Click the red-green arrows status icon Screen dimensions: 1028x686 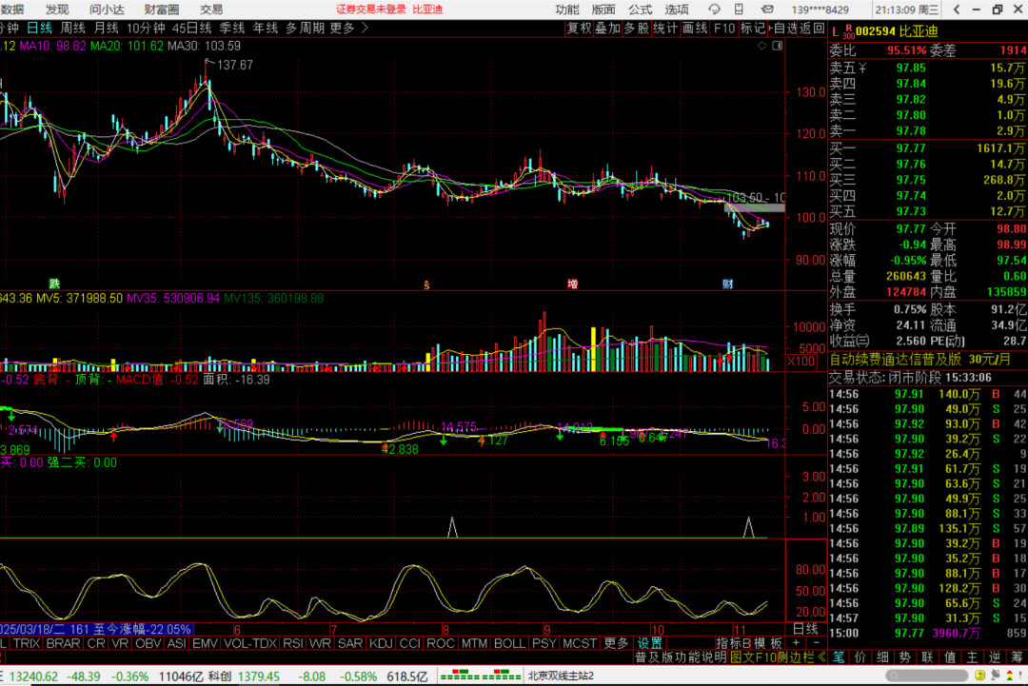point(1009,675)
